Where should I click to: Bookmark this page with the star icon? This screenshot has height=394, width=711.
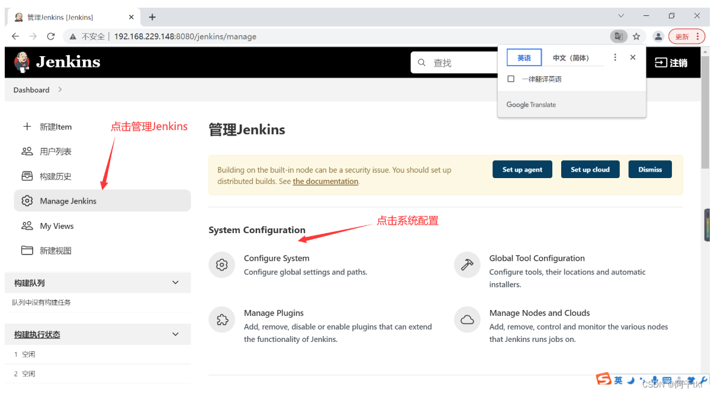pos(636,37)
